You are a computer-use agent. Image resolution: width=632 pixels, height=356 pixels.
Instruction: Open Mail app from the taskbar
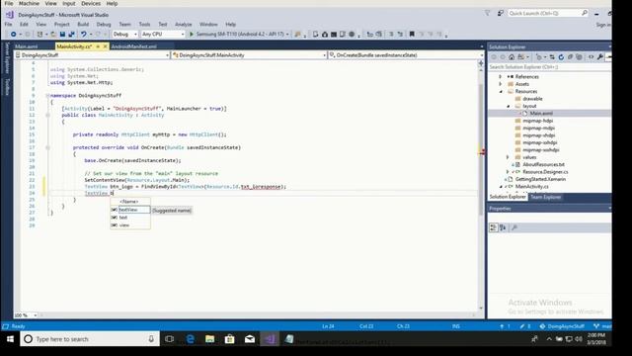tap(250, 339)
